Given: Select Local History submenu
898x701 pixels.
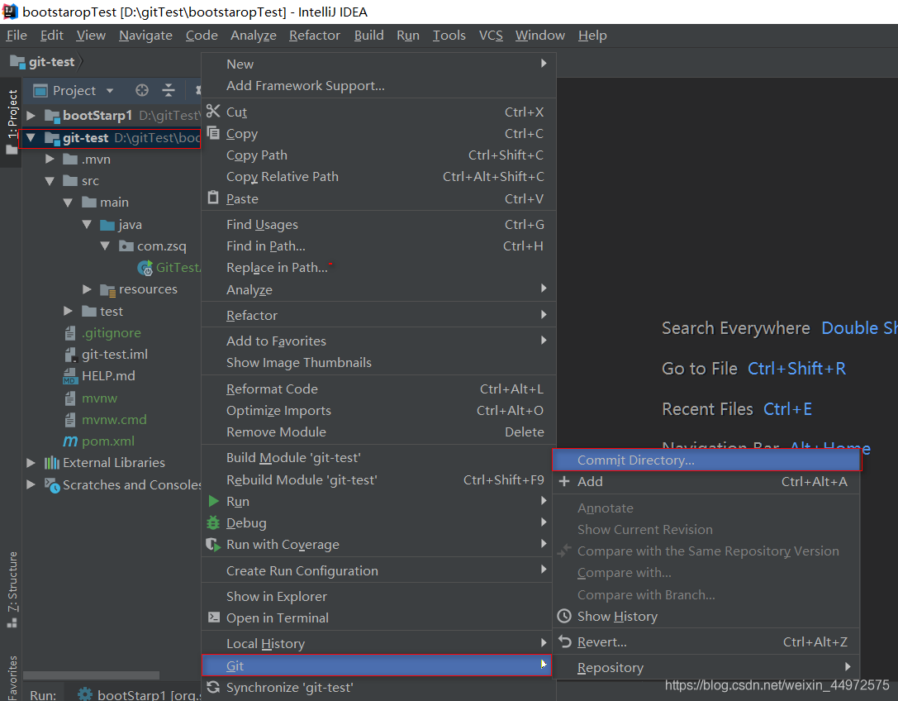Looking at the screenshot, I should [x=377, y=644].
